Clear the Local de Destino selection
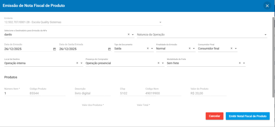275x127 pixels. [77, 63]
